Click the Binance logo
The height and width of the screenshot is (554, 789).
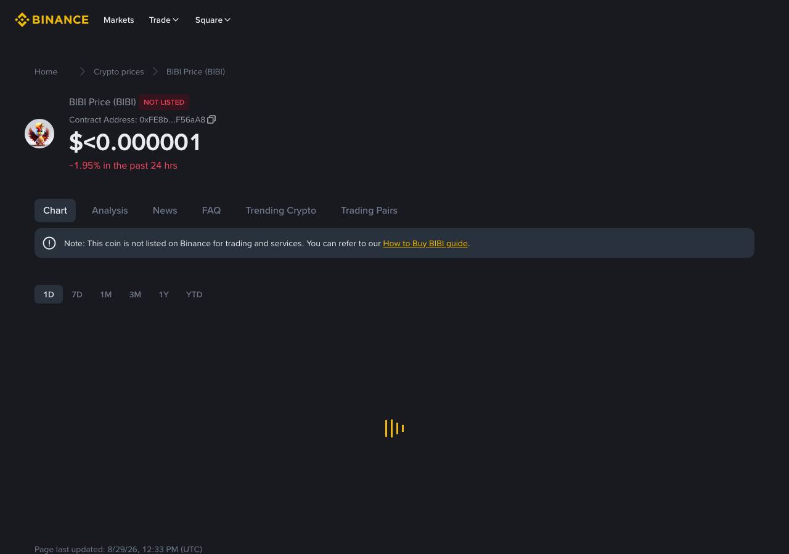coord(52,20)
